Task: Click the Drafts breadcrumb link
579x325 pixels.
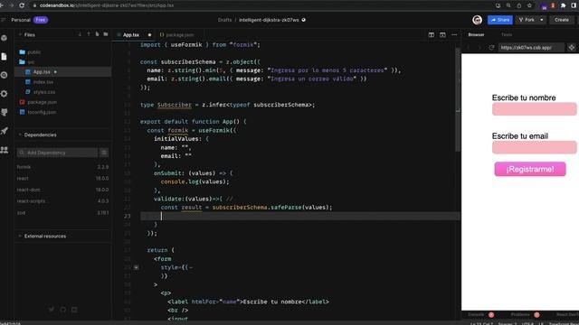Action: click(224, 20)
